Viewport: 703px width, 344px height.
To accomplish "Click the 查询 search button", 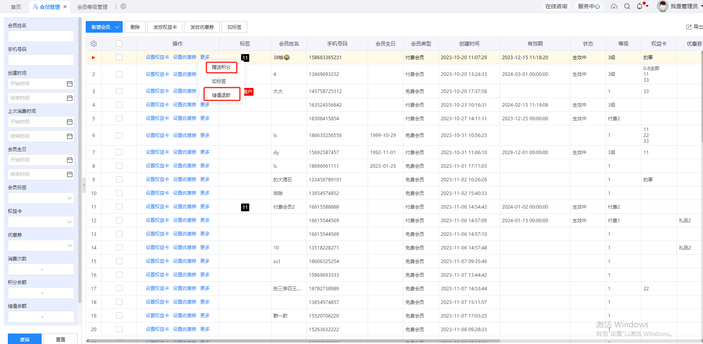I will coord(25,339).
